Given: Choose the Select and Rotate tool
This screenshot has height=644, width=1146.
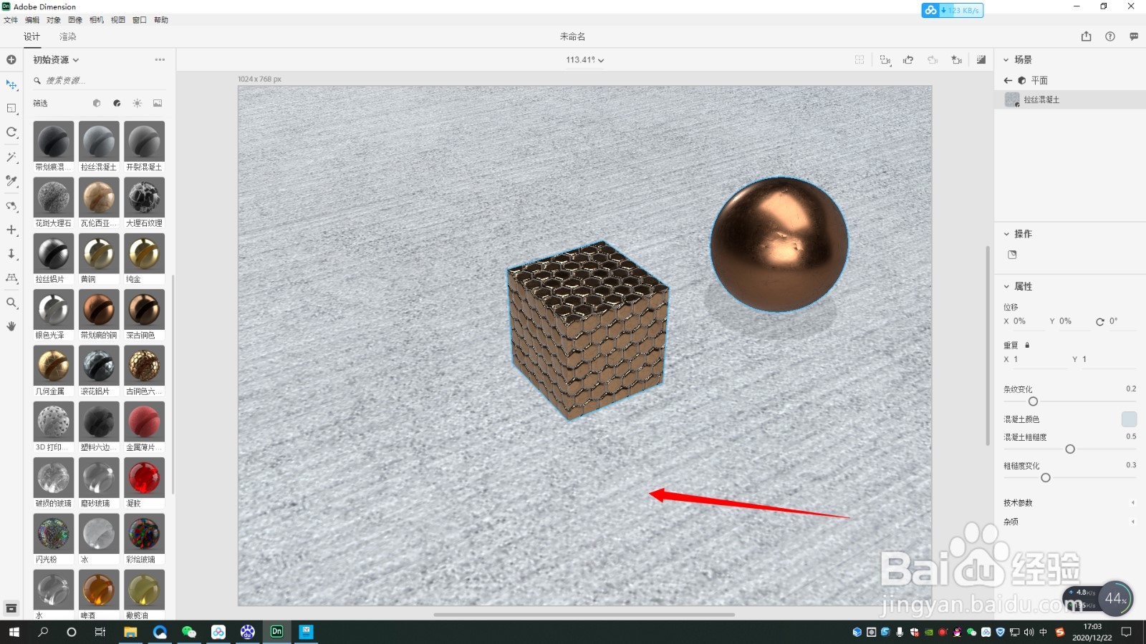Looking at the screenshot, I should tap(11, 132).
